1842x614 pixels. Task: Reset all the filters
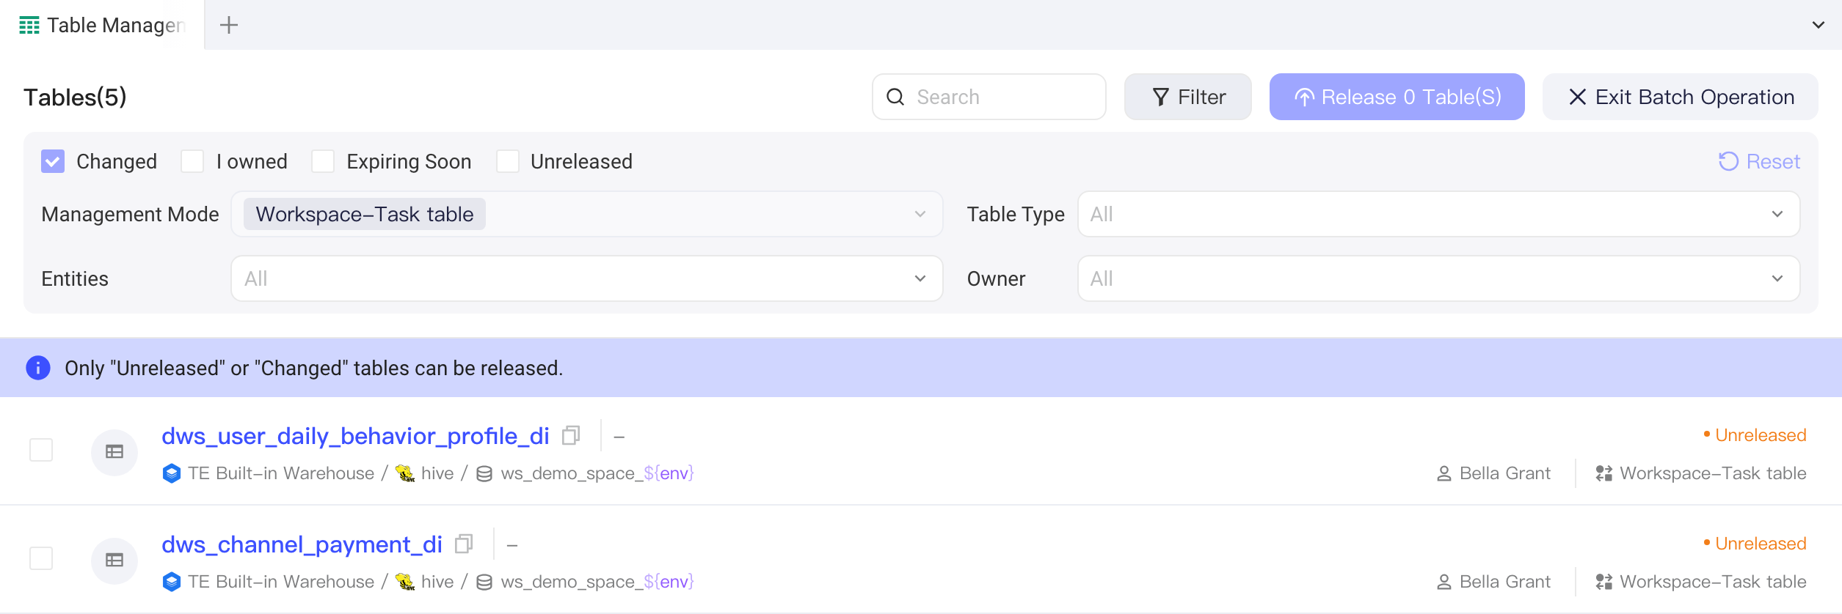[x=1759, y=161]
